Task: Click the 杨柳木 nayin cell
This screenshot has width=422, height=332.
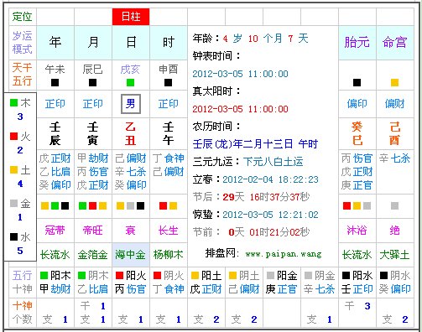Action: (x=169, y=255)
